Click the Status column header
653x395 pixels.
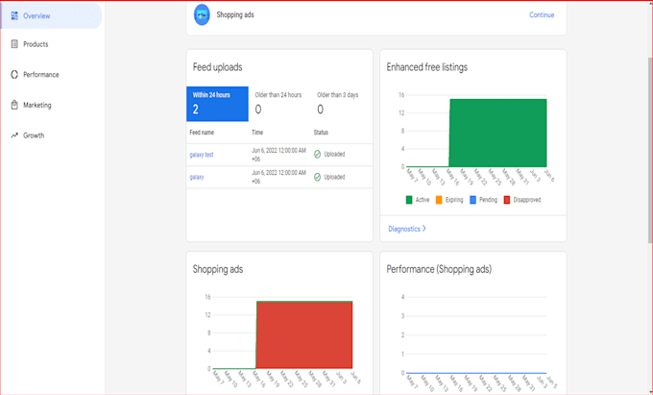[x=321, y=133]
